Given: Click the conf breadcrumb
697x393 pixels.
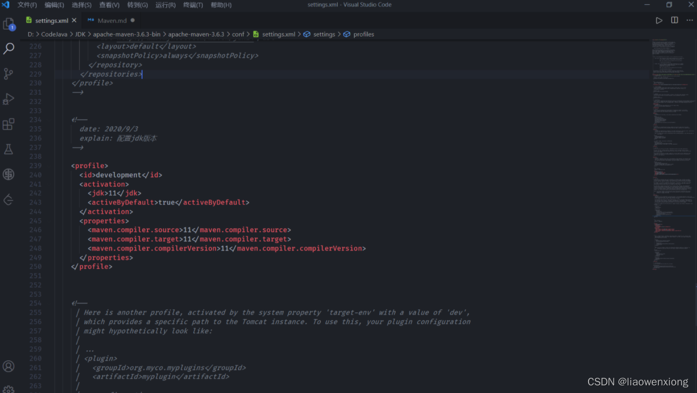Looking at the screenshot, I should tap(239, 34).
